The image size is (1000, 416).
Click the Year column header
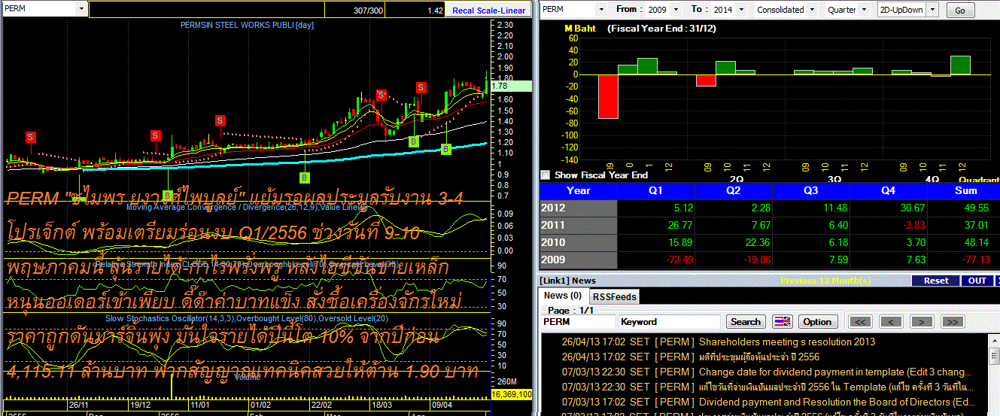click(x=578, y=190)
